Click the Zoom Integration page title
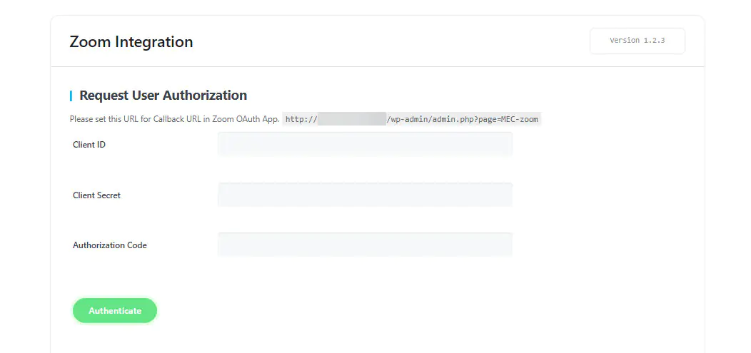The width and height of the screenshot is (751, 353). (x=131, y=42)
